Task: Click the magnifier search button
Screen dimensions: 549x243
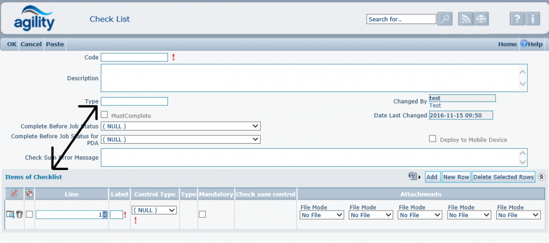Action: pyautogui.click(x=445, y=19)
